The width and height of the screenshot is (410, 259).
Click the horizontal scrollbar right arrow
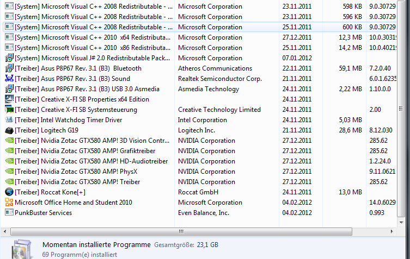pyautogui.click(x=391, y=231)
